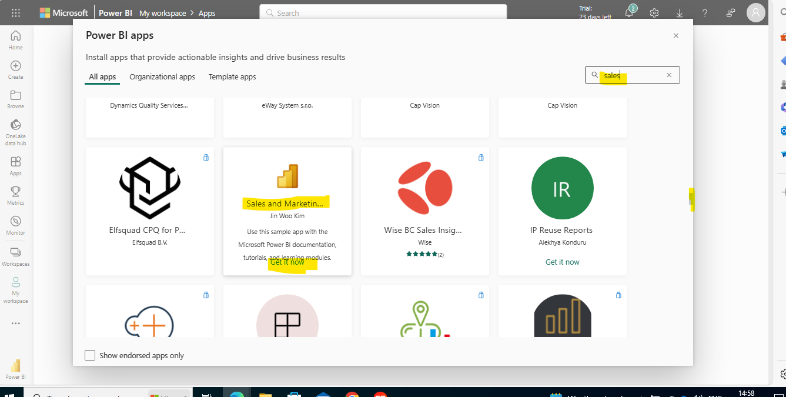The height and width of the screenshot is (397, 786).
Task: Click publisher name Alekhya Konduru
Action: tap(563, 242)
